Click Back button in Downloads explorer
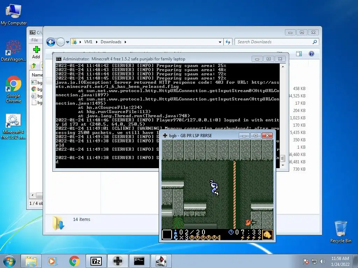 coord(51,42)
